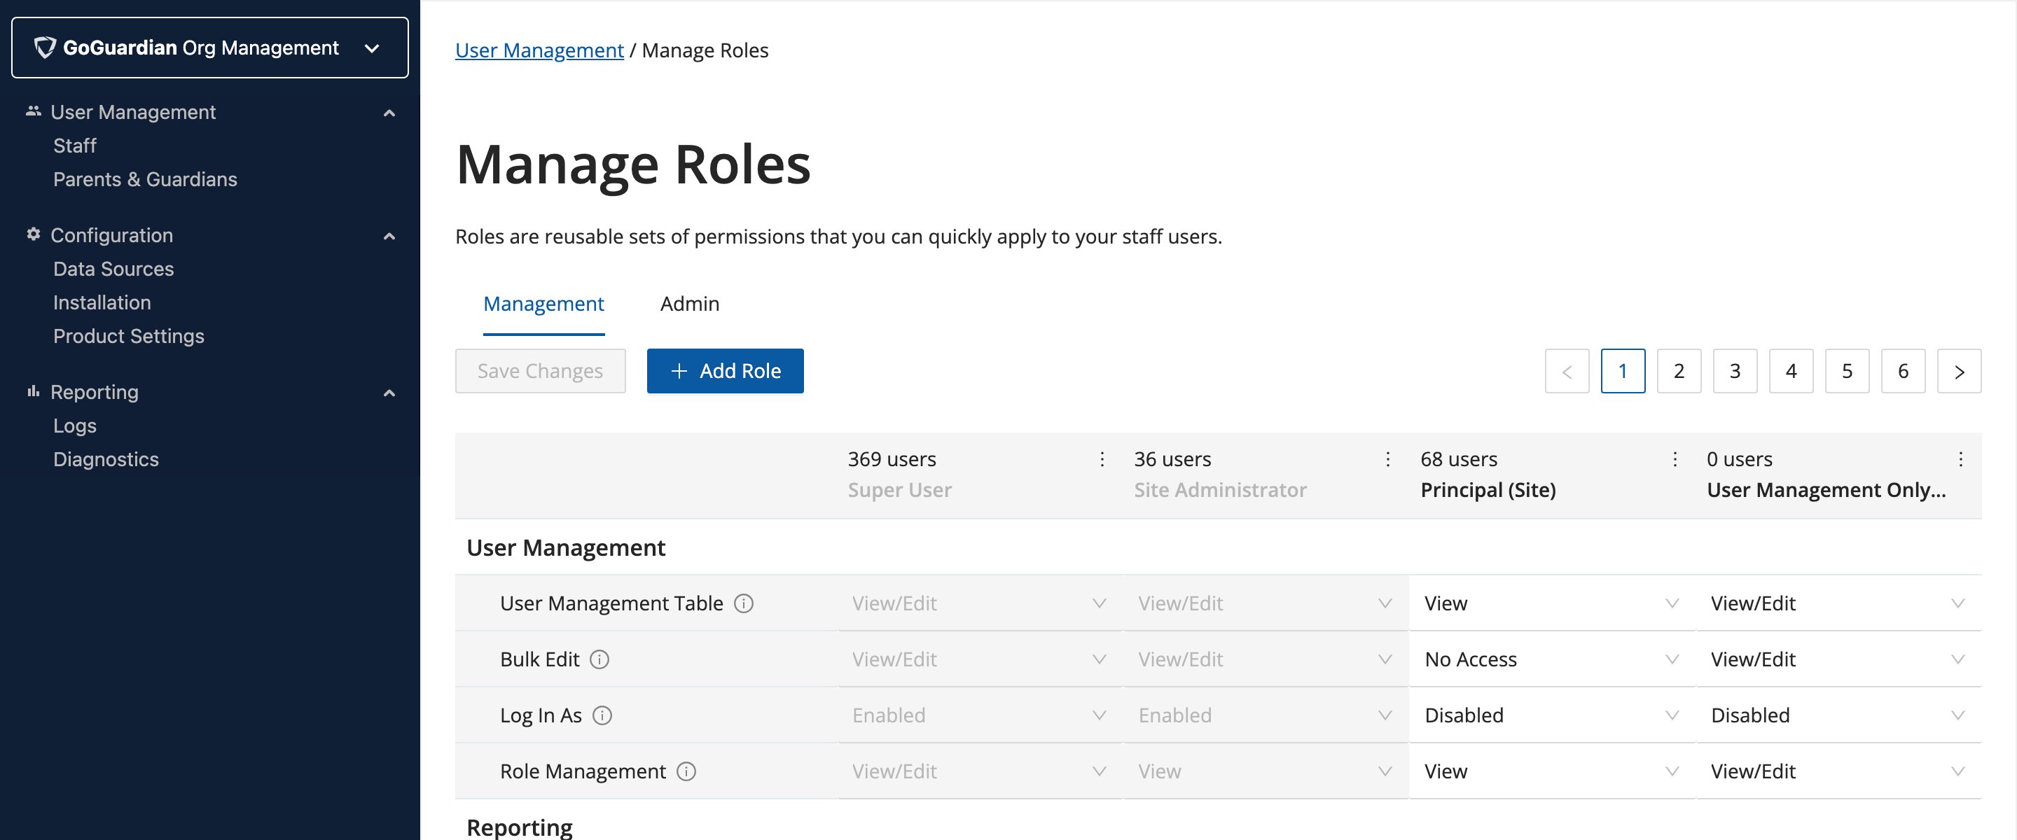
Task: Open Parents & Guardians in the sidebar
Action: point(145,179)
